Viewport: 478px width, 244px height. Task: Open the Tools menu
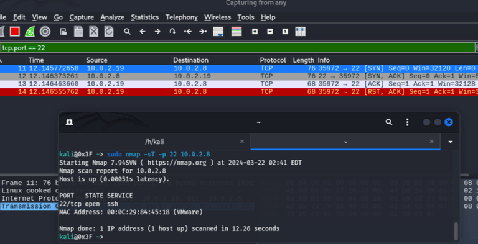[x=246, y=17]
